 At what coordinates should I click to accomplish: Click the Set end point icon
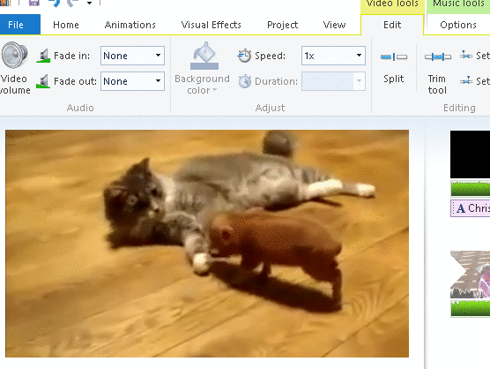click(x=466, y=80)
